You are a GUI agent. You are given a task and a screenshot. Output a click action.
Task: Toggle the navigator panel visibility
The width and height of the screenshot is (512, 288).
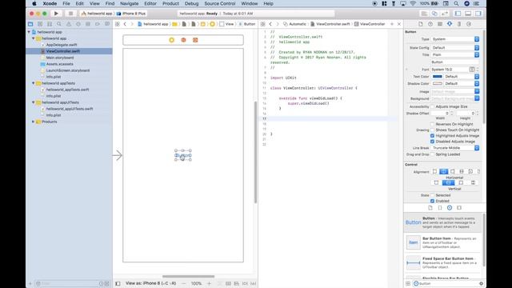pyautogui.click(x=458, y=14)
